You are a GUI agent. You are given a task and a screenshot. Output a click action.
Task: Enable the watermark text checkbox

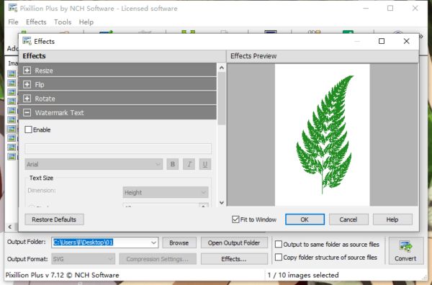pos(28,130)
